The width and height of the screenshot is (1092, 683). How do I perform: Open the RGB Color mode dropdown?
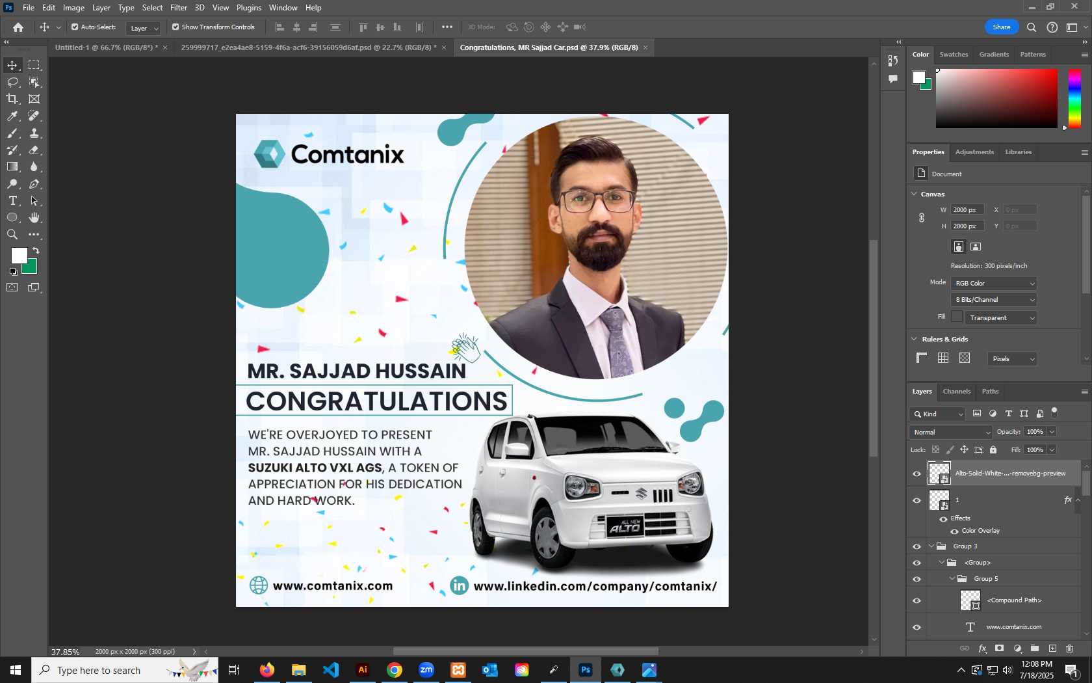[993, 284]
